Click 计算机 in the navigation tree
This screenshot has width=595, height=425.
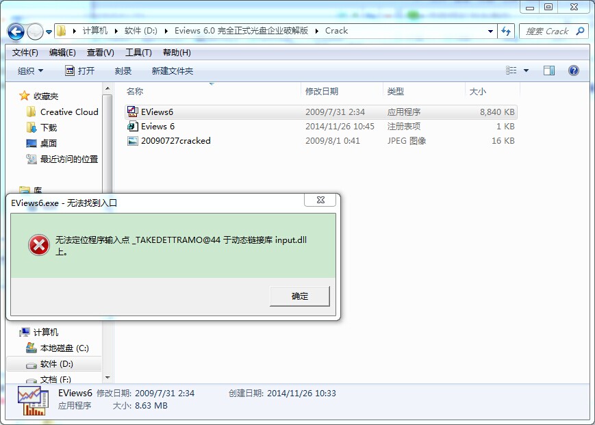coord(46,332)
